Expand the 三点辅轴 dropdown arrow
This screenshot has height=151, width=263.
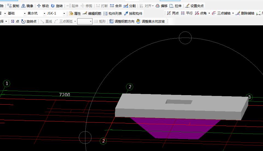pos(233,13)
